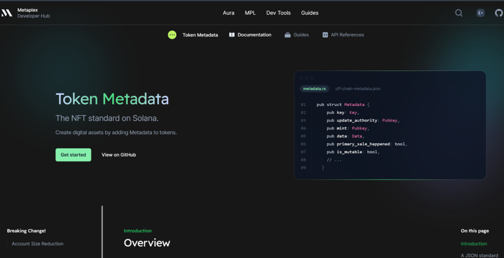Screen dimensions: 504x258
Task: Click the Guides stack icon
Action: tap(287, 35)
